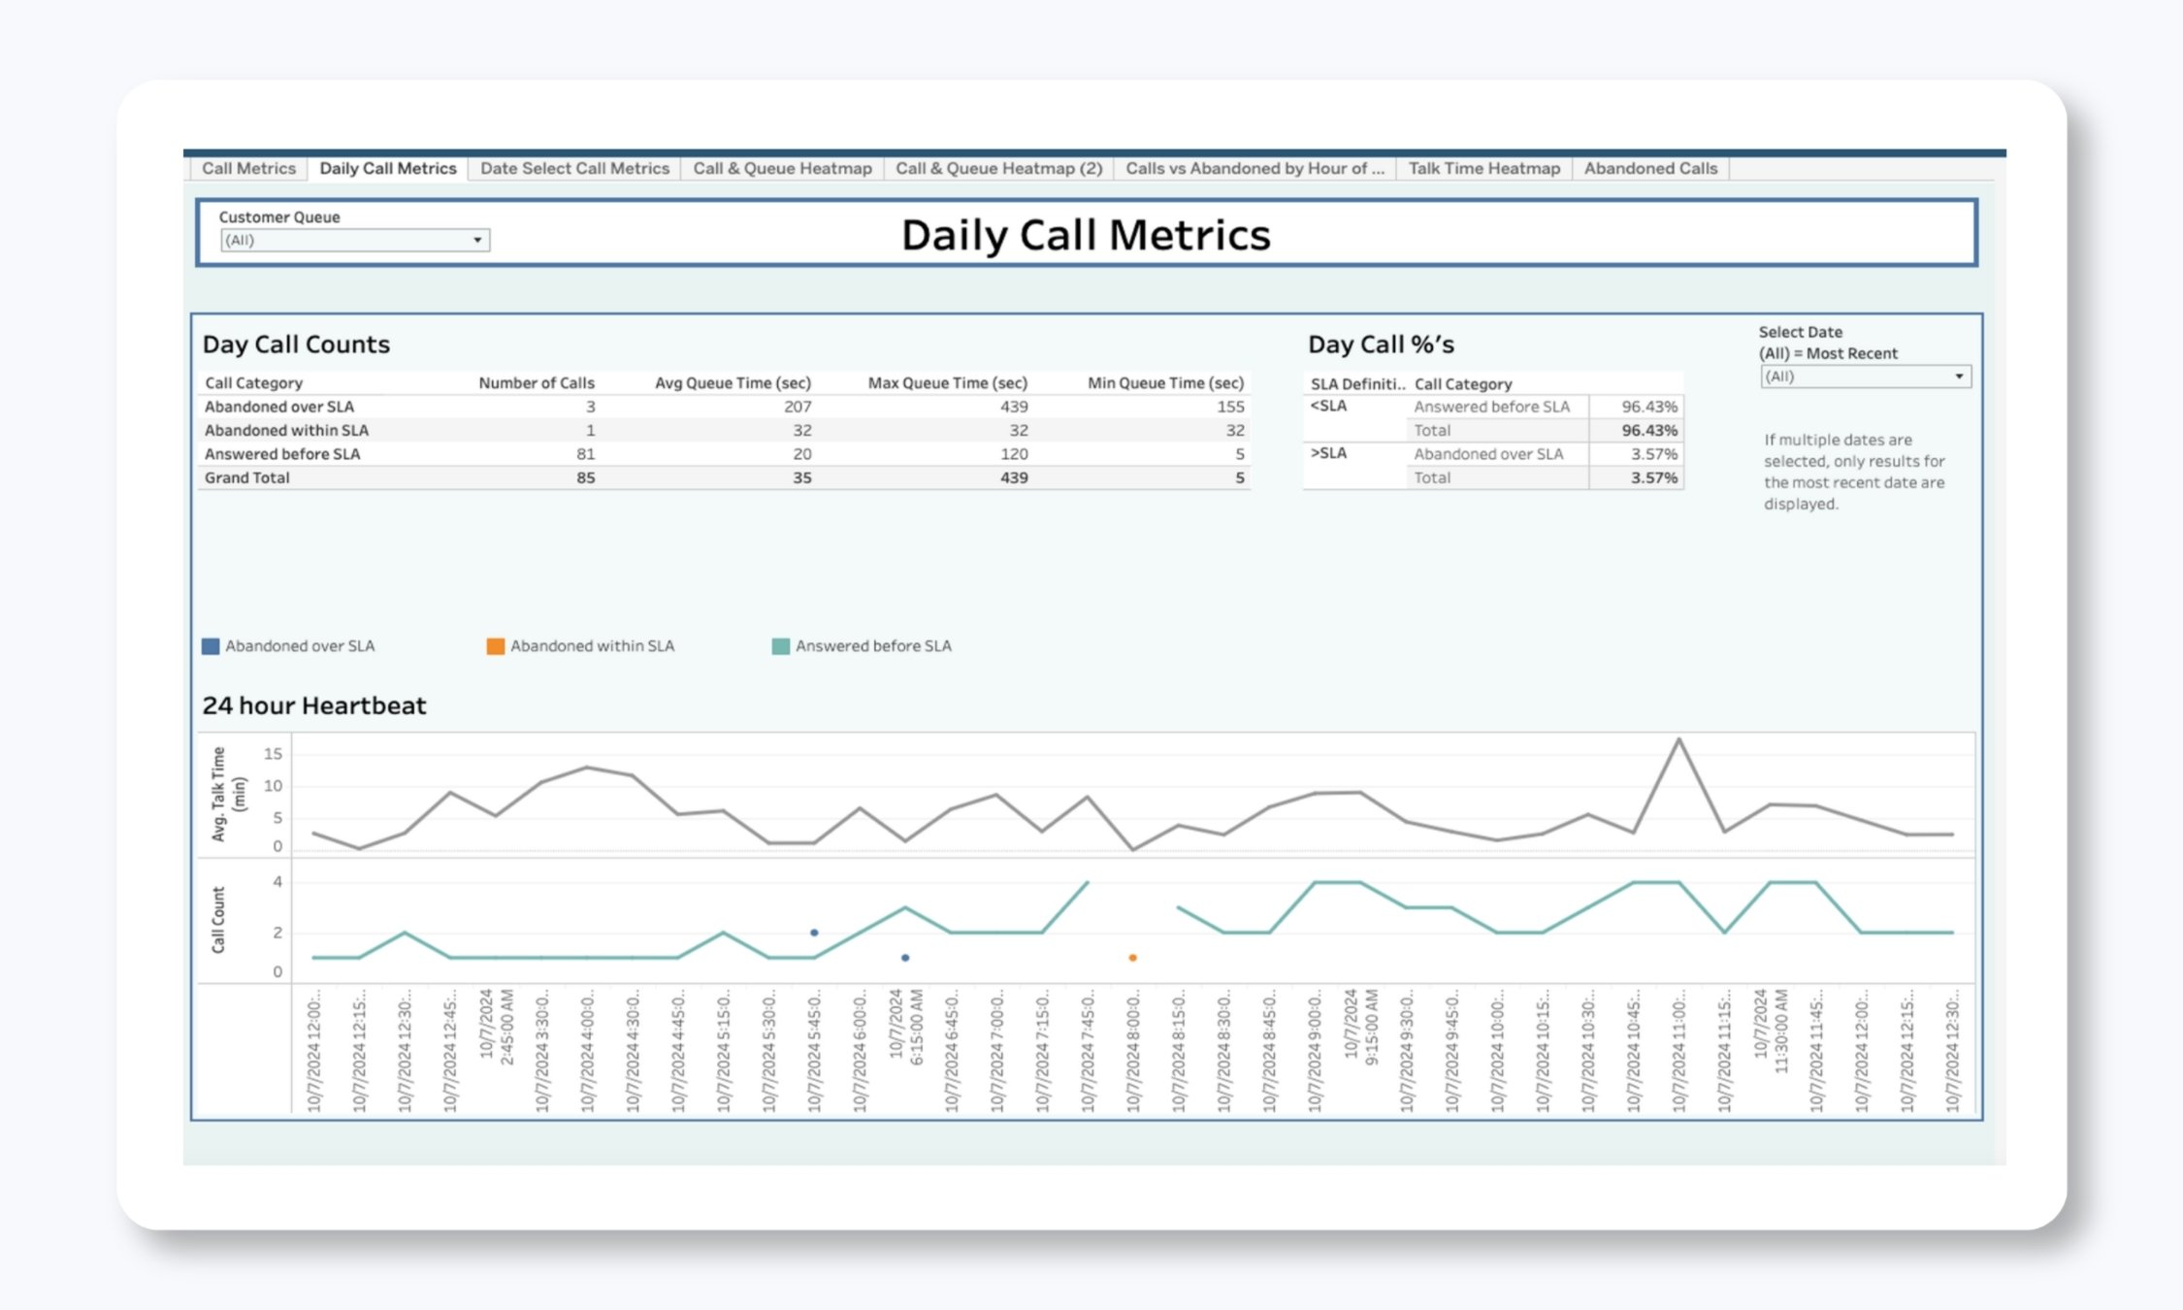Switch to the Call Metrics tab
This screenshot has width=2183, height=1310.
[249, 167]
